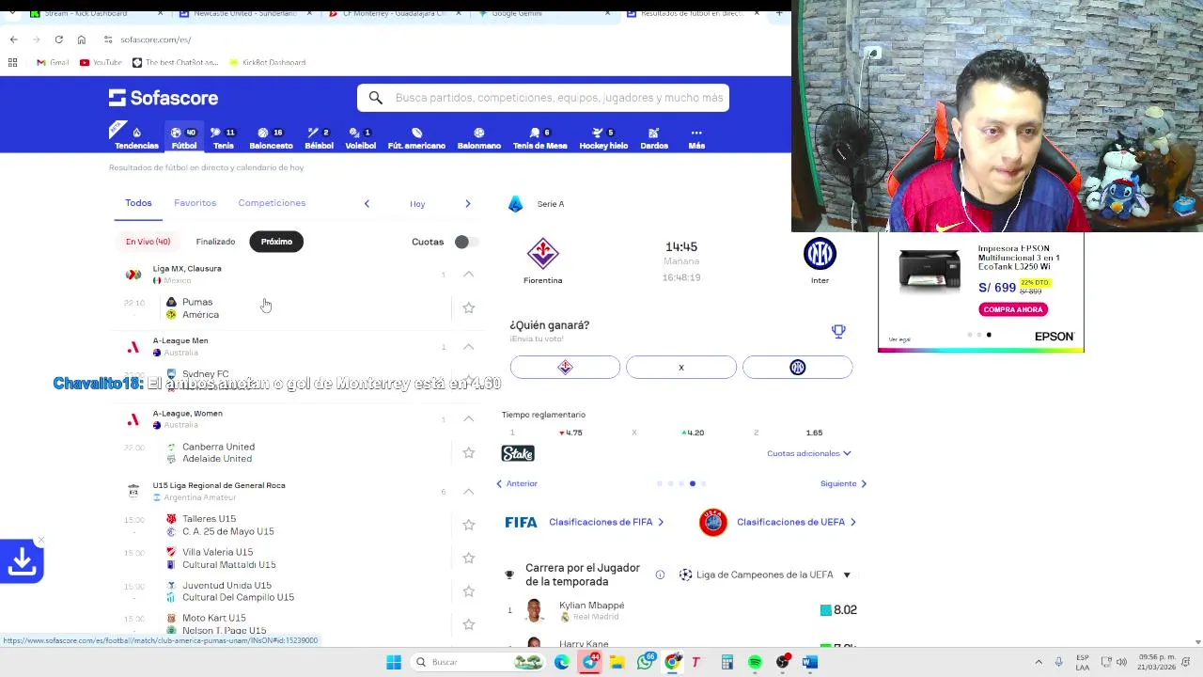1203x677 pixels.
Task: Click the Windows Start button
Action: 394,662
